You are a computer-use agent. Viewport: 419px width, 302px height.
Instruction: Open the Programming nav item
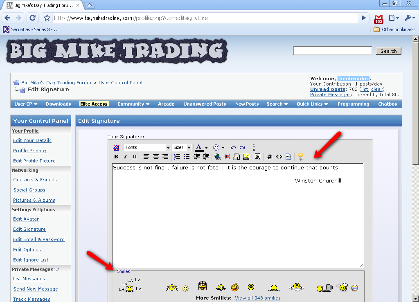point(353,104)
